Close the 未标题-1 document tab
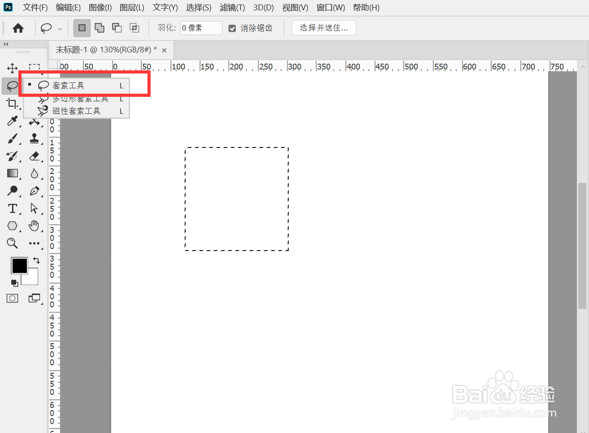 [164, 50]
